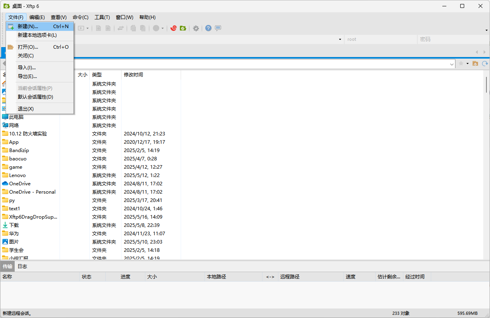Click the tab scroll left arrow
Screen dimensions: 490x318
click(x=477, y=52)
